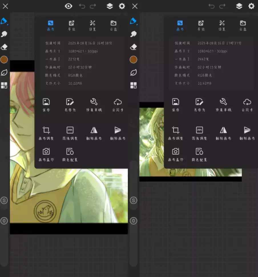Switch to 设置 tab in right screenshot
The width and height of the screenshot is (258, 277).
click(222, 26)
